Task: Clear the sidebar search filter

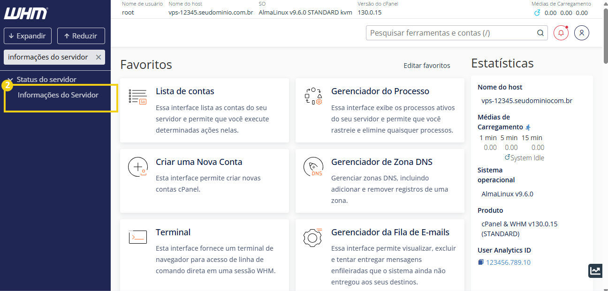Action: click(x=99, y=57)
